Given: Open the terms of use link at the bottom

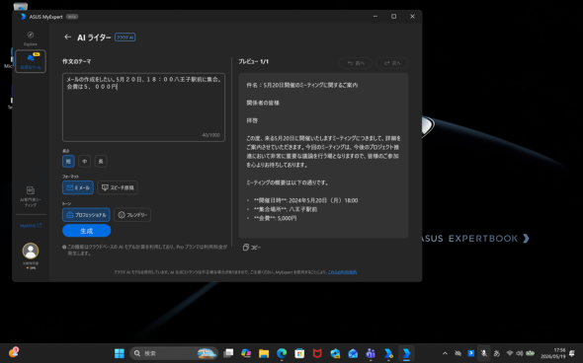Looking at the screenshot, I should tap(342, 272).
